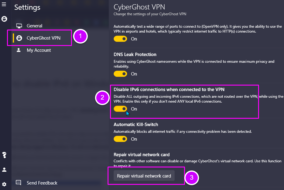Turn off the automatic port testing toggle
Image resolution: width=284 pixels, height=190 pixels.
point(120,39)
